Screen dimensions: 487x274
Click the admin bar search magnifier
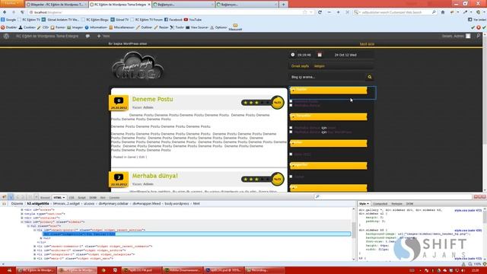tap(479, 36)
